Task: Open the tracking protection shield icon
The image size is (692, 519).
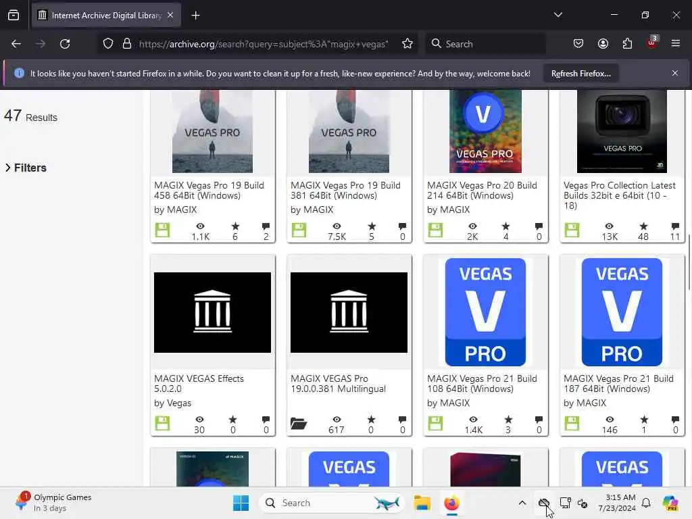Action: (108, 44)
